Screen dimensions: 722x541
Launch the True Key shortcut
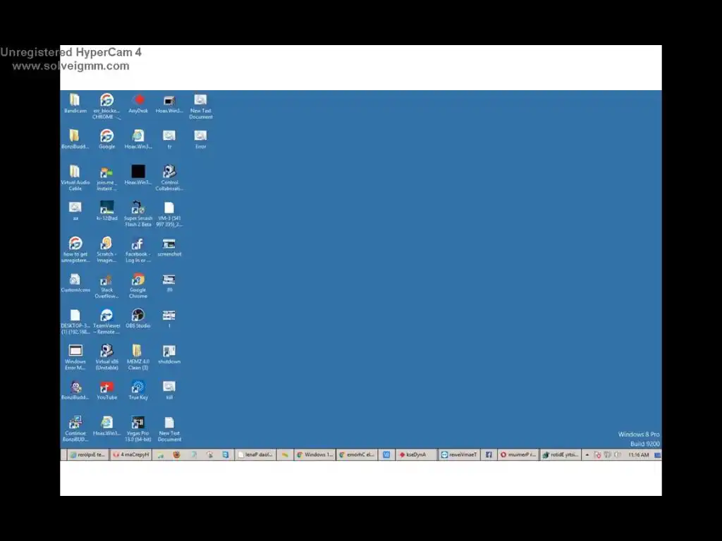(x=138, y=390)
